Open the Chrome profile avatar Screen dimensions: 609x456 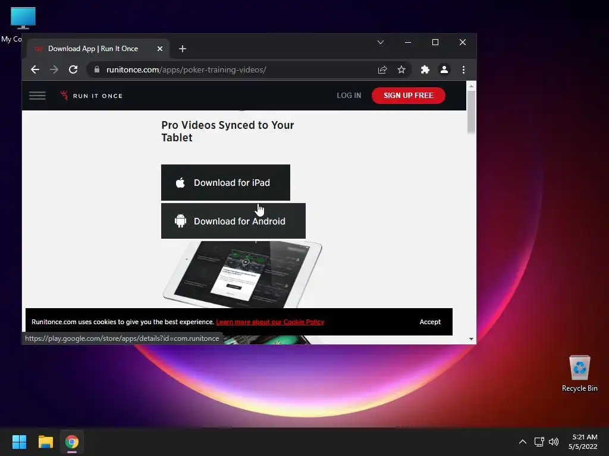click(x=444, y=70)
